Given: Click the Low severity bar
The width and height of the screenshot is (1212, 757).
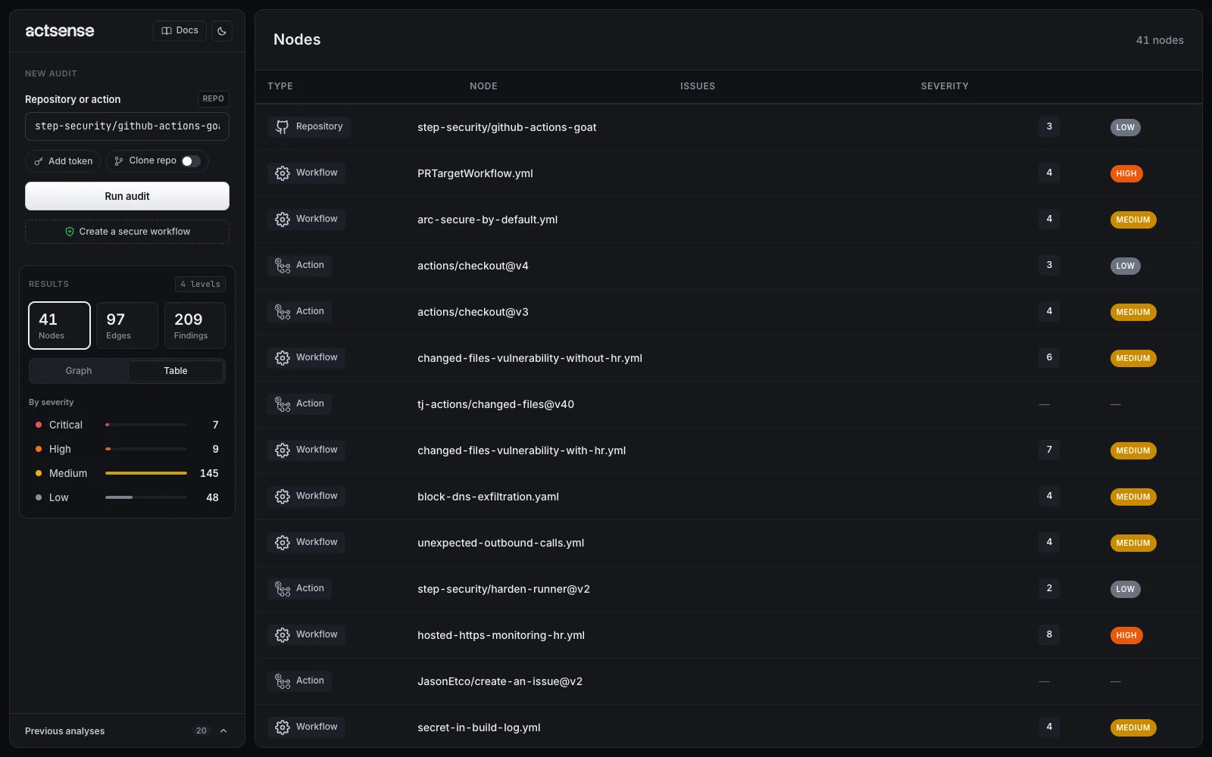Looking at the screenshot, I should [146, 497].
